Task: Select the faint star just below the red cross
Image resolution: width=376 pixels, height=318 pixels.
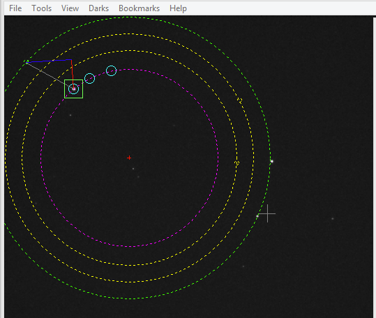Action: tap(133, 169)
